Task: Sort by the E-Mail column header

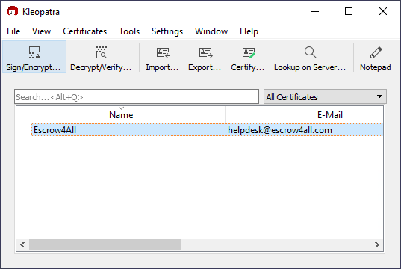Action: 330,115
